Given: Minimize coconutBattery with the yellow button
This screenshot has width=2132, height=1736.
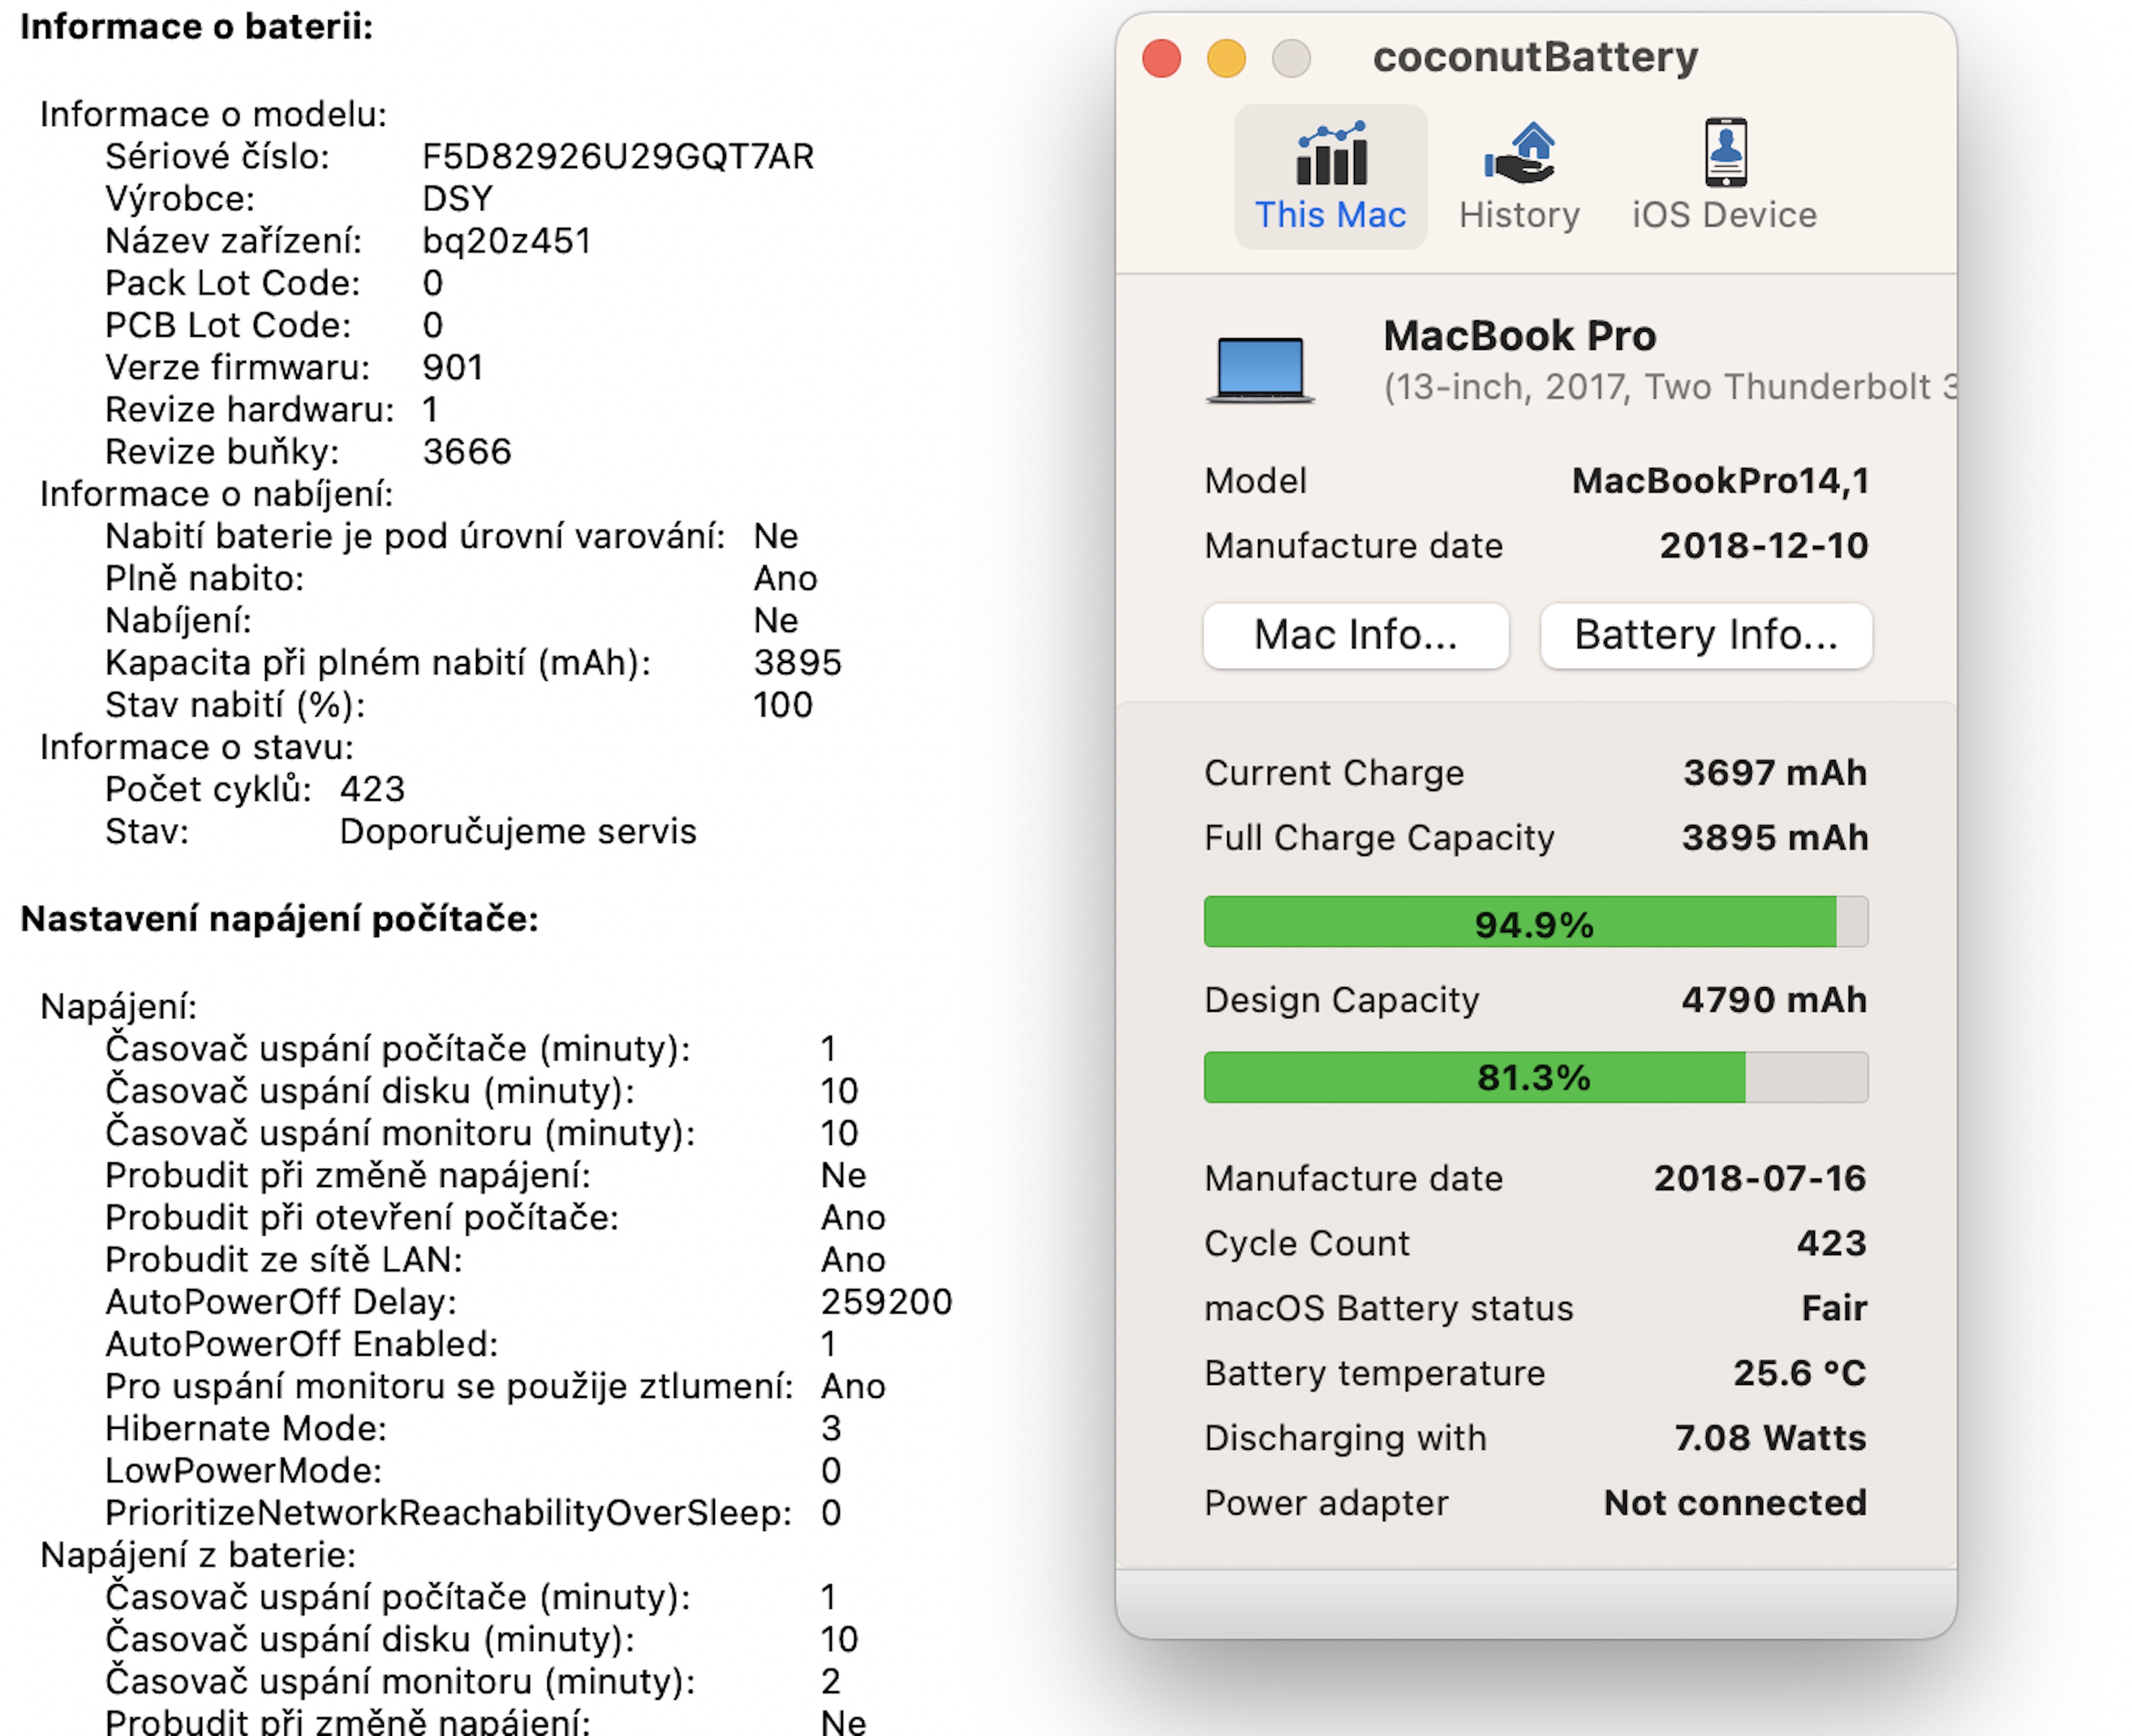Looking at the screenshot, I should (x=1226, y=58).
